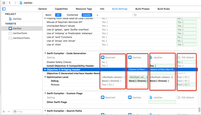This screenshot has width=201, height=115.
Task: Click target-level bridging header path /Users/crifan/...
Action: tap(138, 69)
